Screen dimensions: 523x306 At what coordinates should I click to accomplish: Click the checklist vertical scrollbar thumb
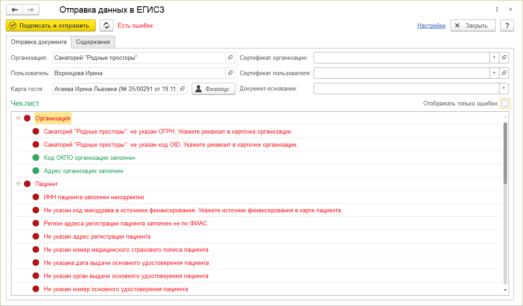[x=505, y=153]
